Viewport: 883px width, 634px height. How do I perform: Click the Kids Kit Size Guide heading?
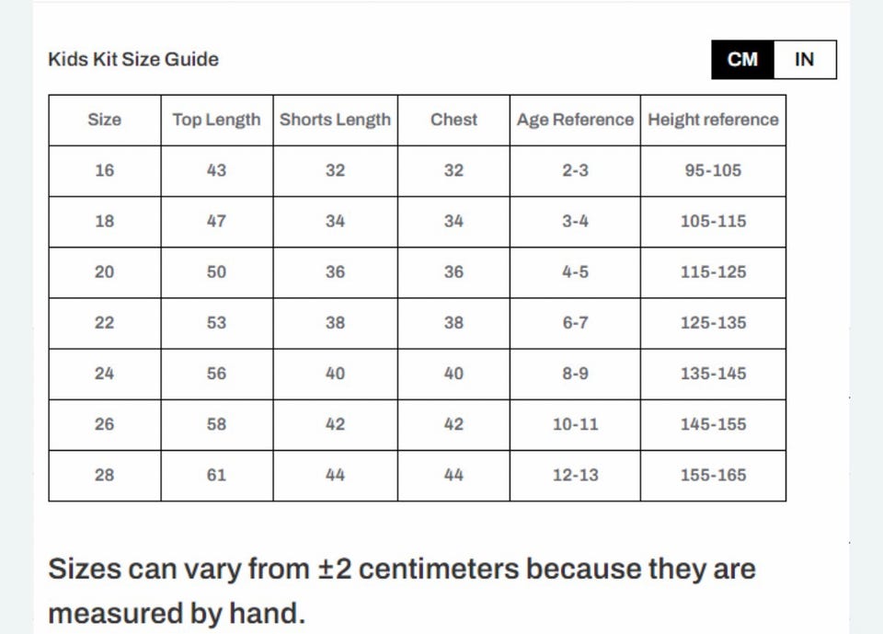[x=133, y=60]
